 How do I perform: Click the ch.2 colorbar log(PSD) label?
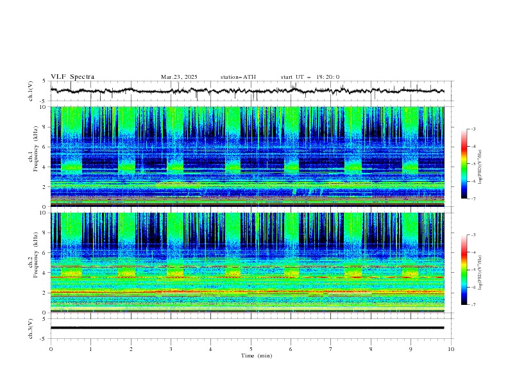pyautogui.click(x=480, y=272)
